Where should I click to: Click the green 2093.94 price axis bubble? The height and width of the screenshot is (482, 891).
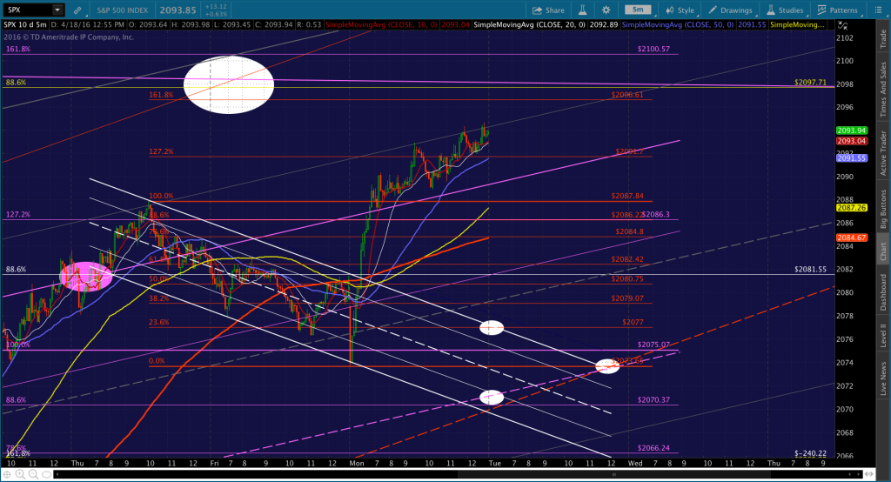click(x=852, y=131)
